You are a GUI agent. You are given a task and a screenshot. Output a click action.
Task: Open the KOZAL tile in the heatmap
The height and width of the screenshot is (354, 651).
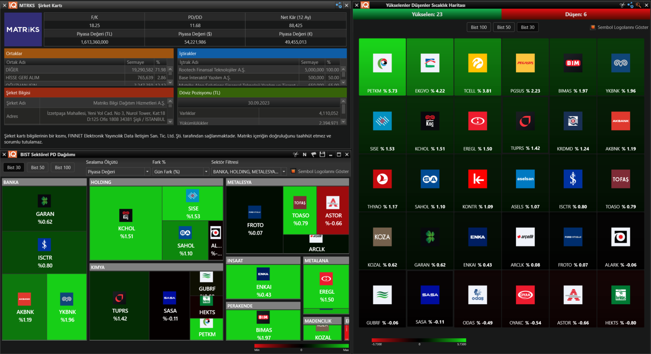click(382, 241)
